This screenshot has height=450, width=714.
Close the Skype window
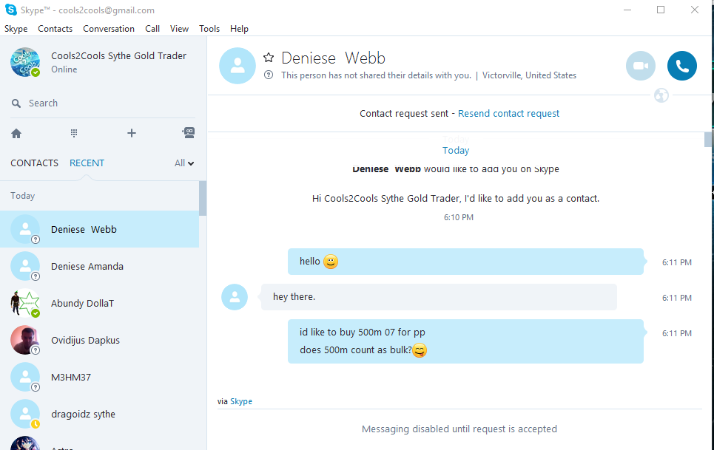695,10
